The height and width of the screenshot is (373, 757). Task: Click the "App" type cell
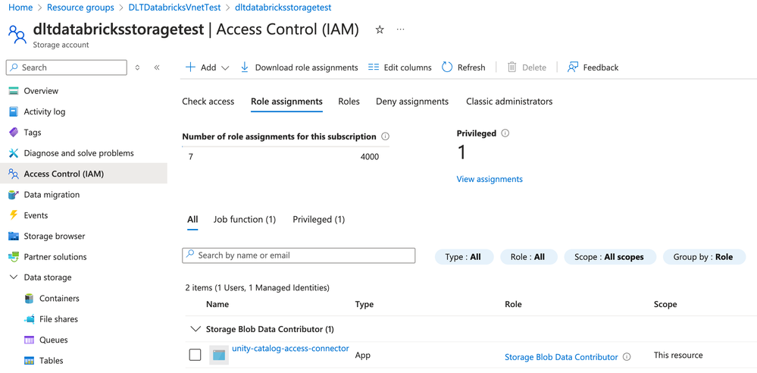click(362, 355)
